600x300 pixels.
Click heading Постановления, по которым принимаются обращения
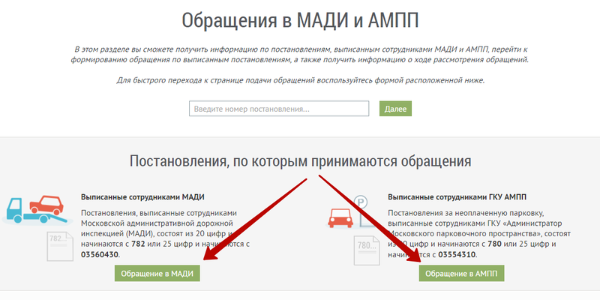coord(301,161)
